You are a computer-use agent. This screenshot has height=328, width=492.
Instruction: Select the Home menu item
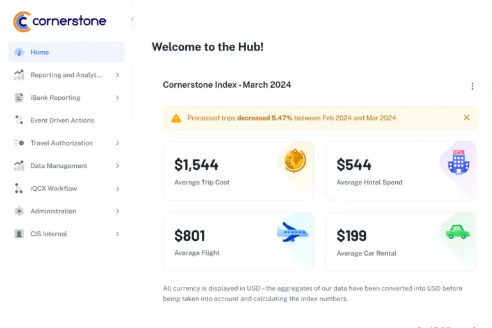(66, 52)
